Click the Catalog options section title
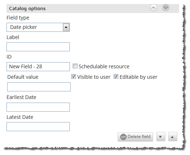 [28, 9]
